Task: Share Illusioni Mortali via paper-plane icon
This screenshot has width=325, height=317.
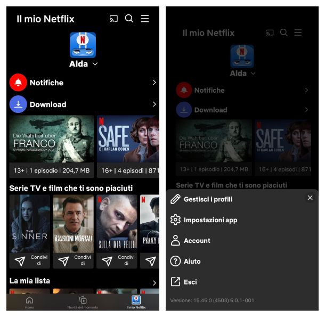Action: (x=63, y=261)
